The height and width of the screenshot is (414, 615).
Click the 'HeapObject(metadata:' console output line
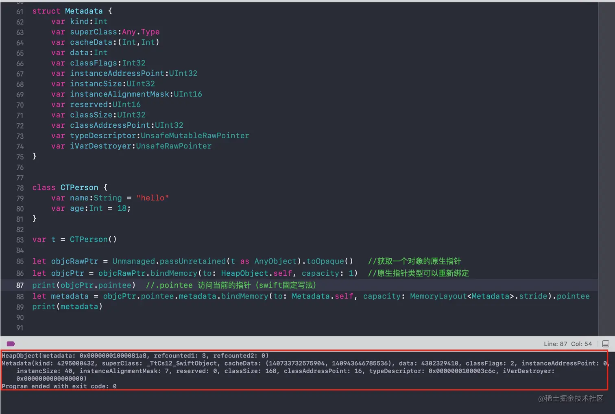(x=135, y=355)
